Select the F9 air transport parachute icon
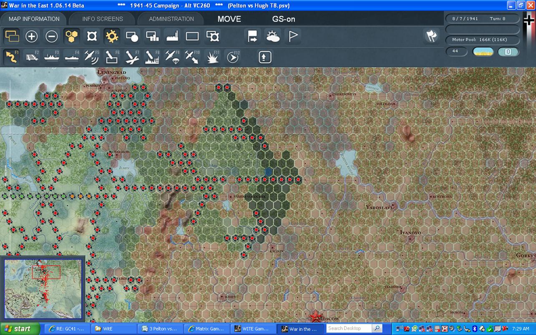536x335 pixels. (x=172, y=57)
